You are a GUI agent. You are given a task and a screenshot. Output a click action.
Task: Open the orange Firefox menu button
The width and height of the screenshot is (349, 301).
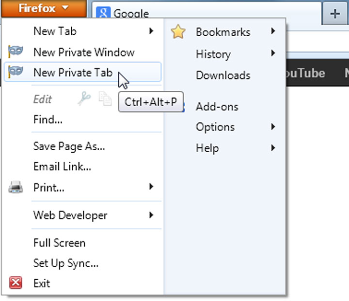(x=44, y=8)
